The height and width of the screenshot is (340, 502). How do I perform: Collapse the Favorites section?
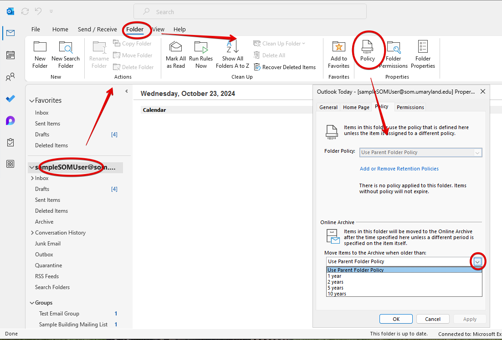click(31, 101)
